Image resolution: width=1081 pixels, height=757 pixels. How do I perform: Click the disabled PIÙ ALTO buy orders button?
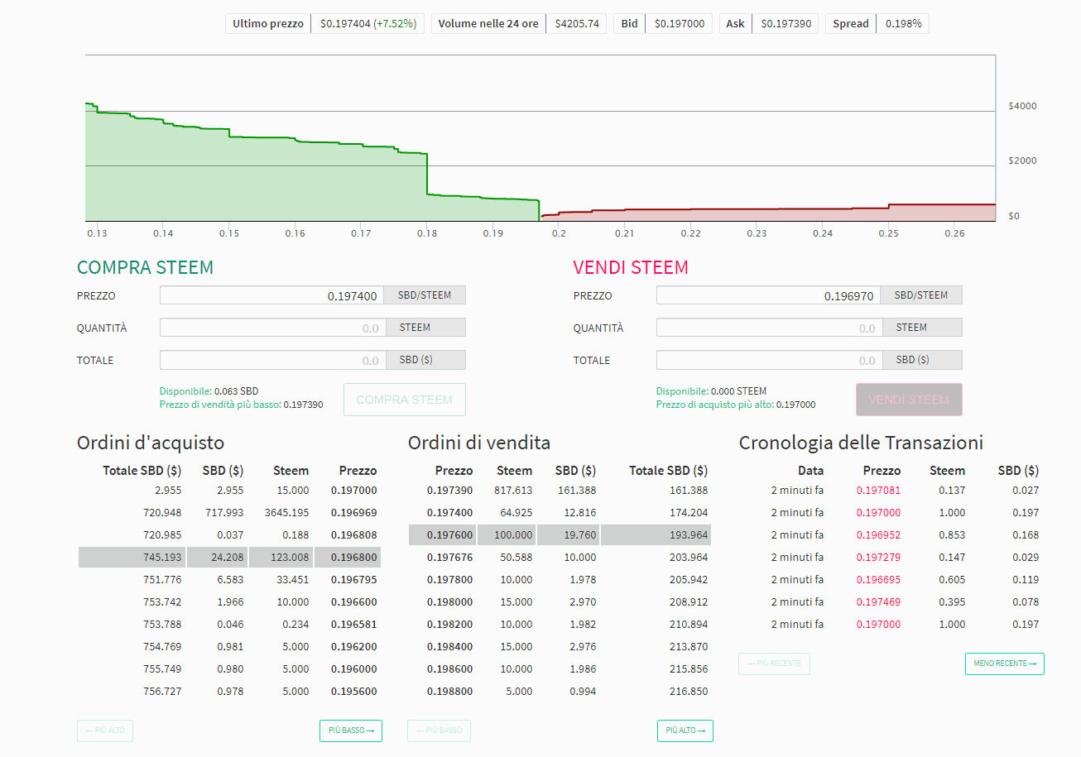click(x=105, y=731)
